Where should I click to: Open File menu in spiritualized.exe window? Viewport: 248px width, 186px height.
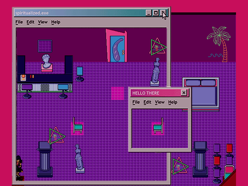tap(19, 22)
